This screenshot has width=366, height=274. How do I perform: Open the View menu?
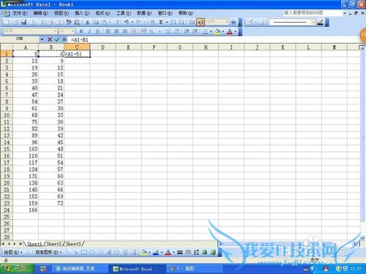61,13
